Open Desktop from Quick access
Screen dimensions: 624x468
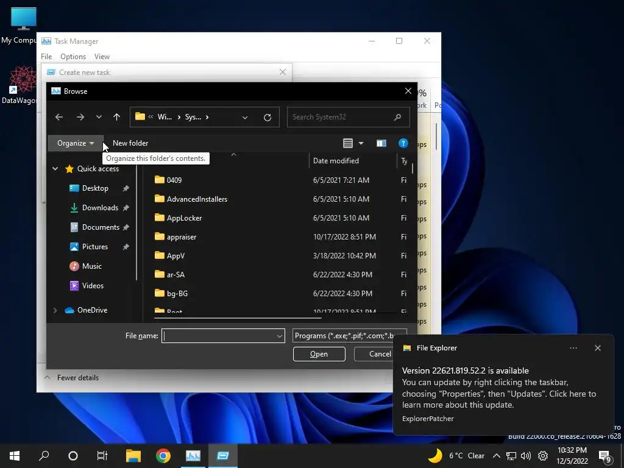click(95, 188)
